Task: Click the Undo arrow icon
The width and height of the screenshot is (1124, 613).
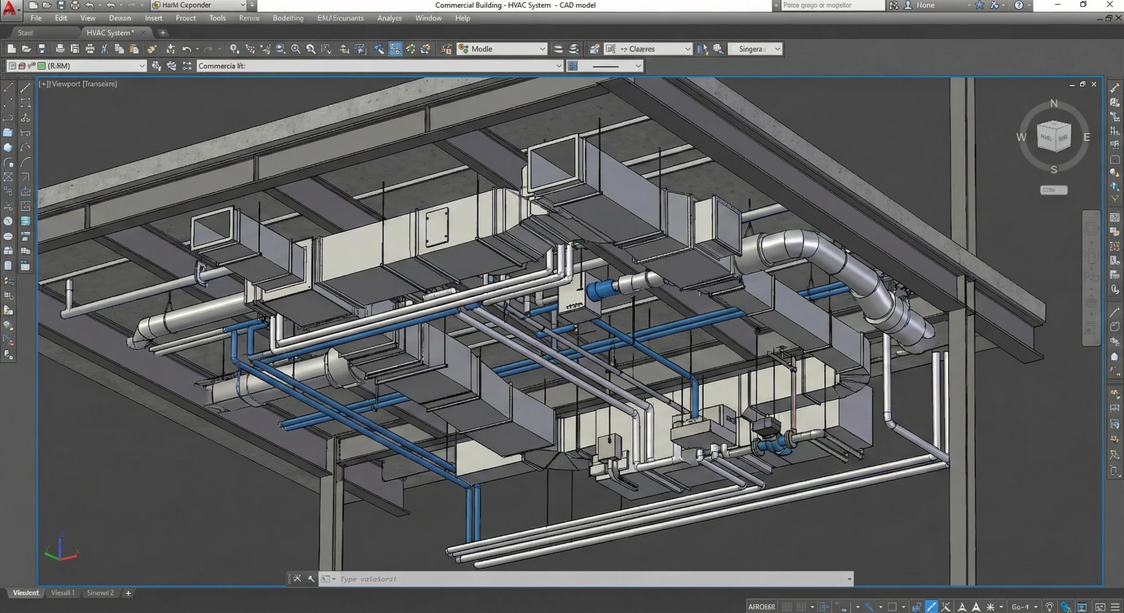Action: point(187,49)
